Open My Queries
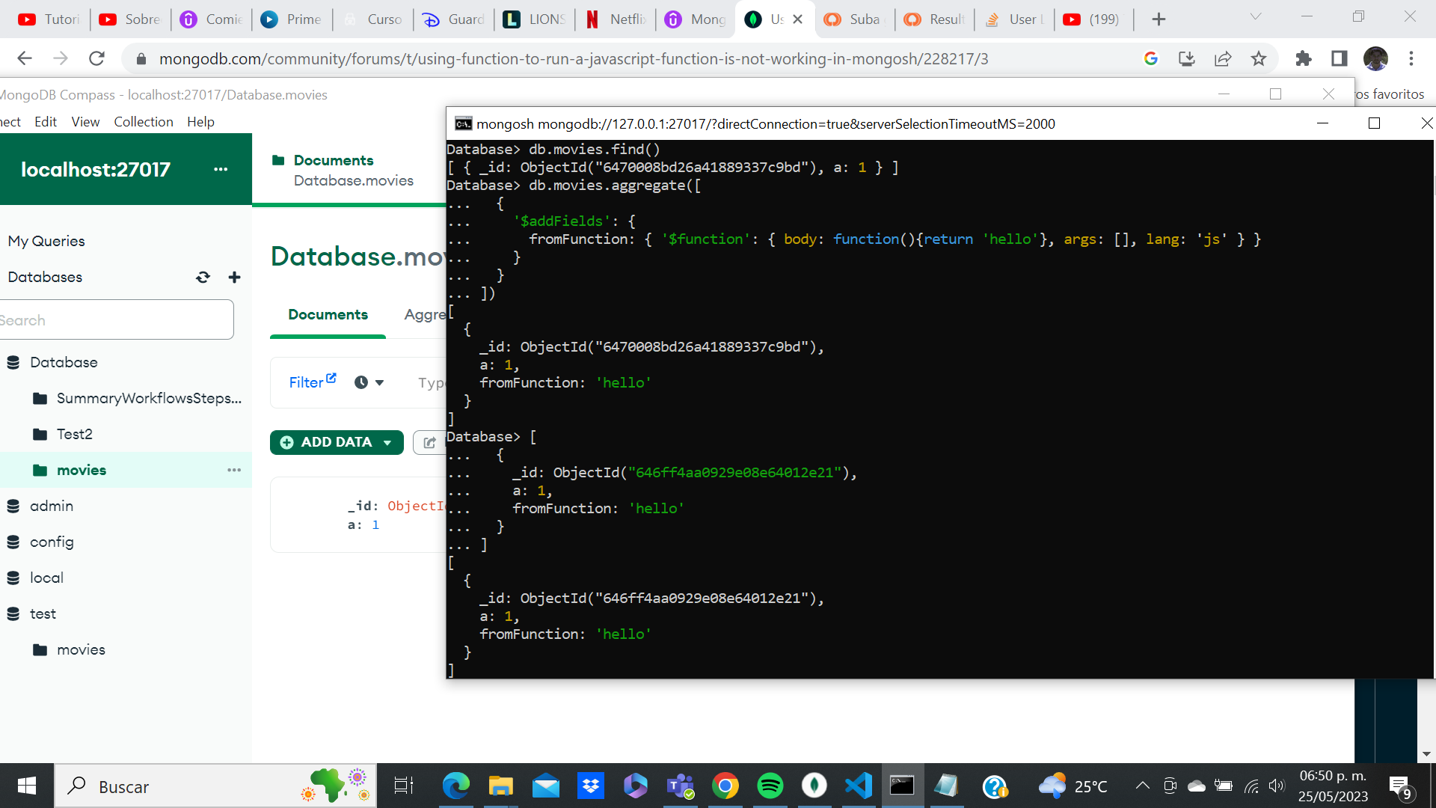 tap(46, 242)
